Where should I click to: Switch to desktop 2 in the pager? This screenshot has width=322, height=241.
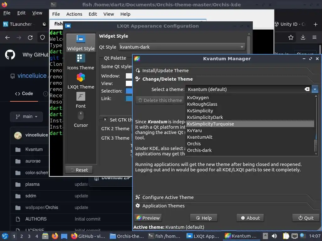pos(22,236)
